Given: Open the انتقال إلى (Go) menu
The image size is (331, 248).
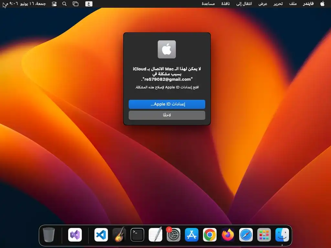Looking at the screenshot, I should point(244,4).
